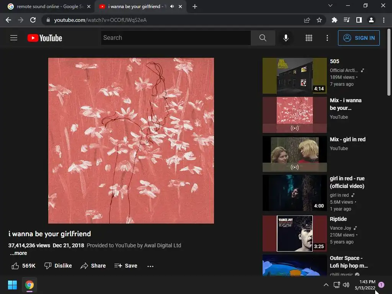View site information lock icon
This screenshot has height=294, width=392.
click(x=48, y=20)
